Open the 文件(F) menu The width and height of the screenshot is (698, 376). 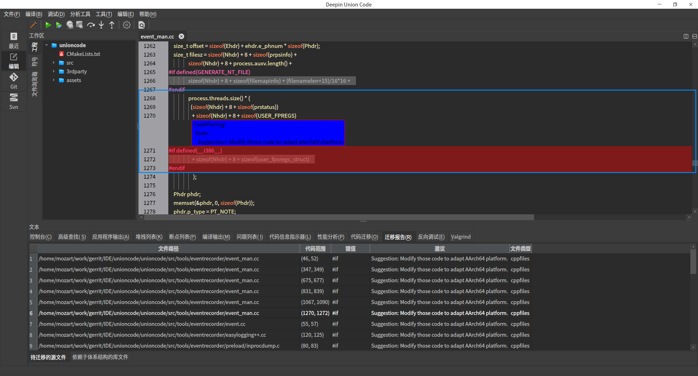pyautogui.click(x=12, y=14)
